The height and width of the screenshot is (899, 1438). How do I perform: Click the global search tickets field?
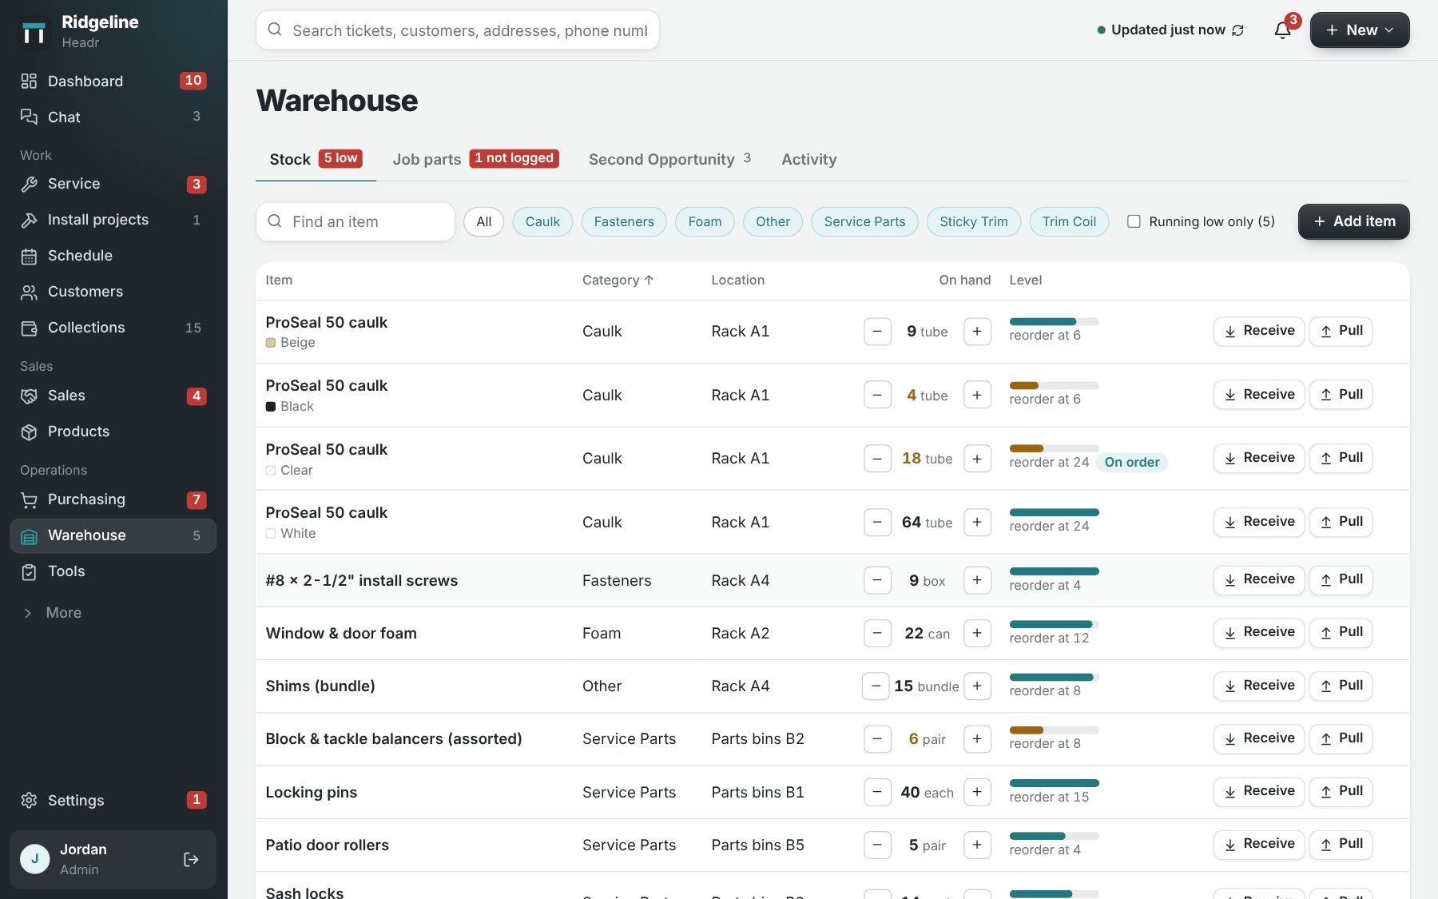pyautogui.click(x=458, y=30)
